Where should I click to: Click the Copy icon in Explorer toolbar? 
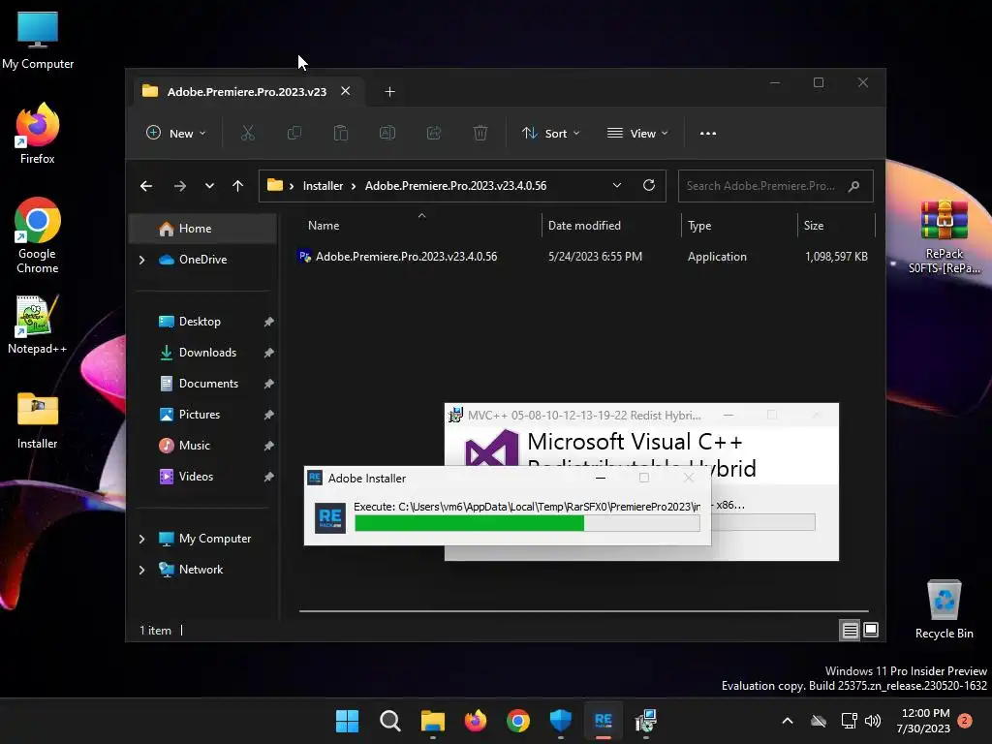click(x=294, y=133)
